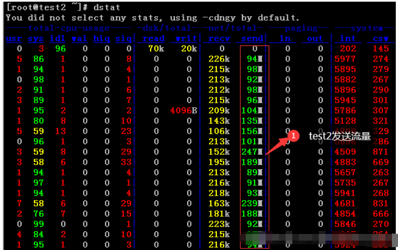Click the dstat command in the prompt line
Viewport: 398px width, 250px height.
coord(107,7)
